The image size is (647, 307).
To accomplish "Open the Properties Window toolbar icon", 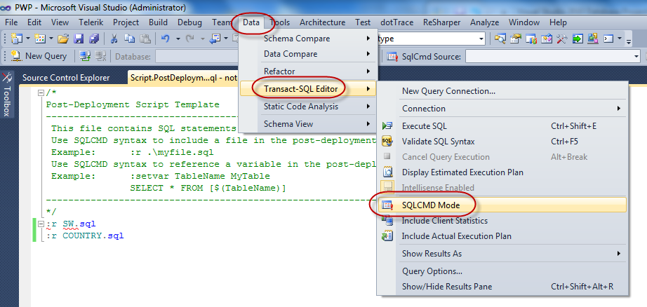I will coord(516,39).
